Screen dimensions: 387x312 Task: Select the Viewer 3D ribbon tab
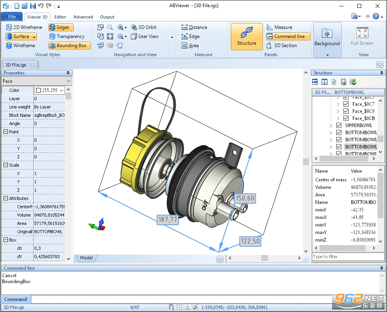pyautogui.click(x=37, y=17)
